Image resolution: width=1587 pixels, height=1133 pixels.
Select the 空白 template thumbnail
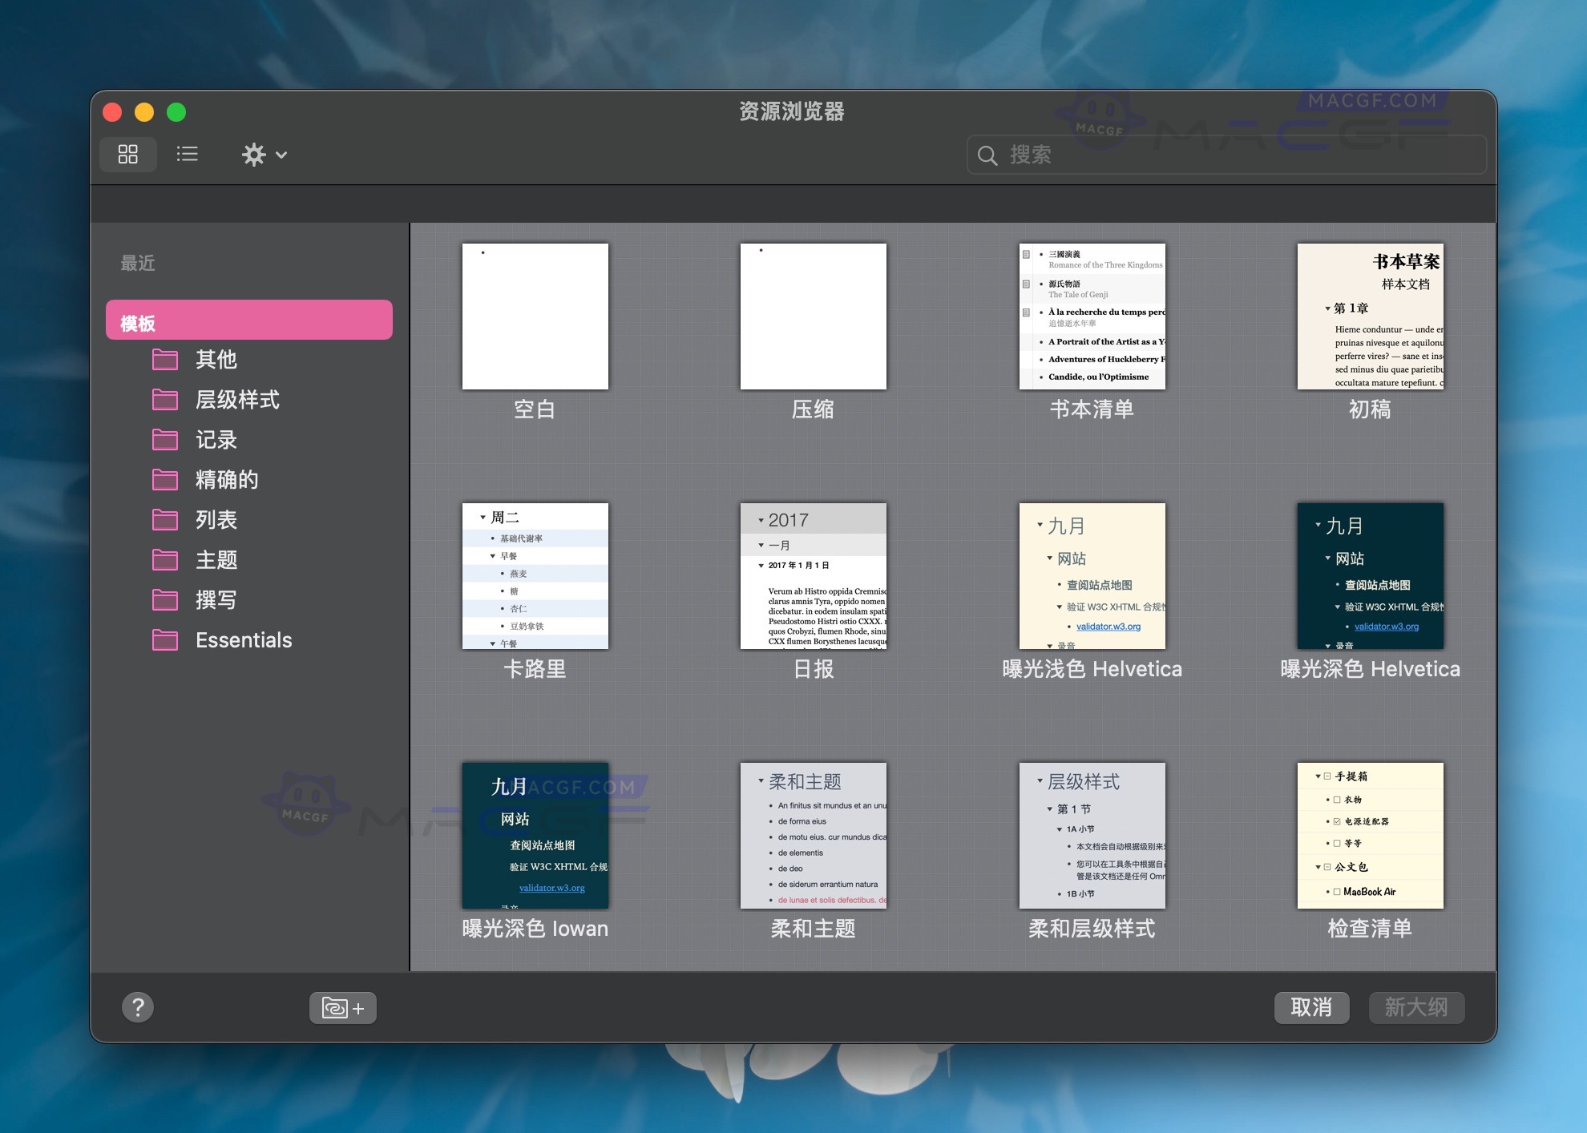point(535,316)
